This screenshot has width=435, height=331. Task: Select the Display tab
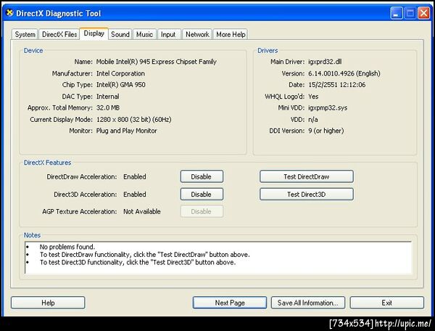[x=94, y=33]
